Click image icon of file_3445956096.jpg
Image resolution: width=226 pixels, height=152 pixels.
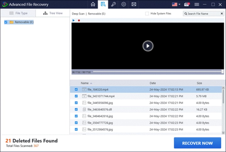point(84,103)
